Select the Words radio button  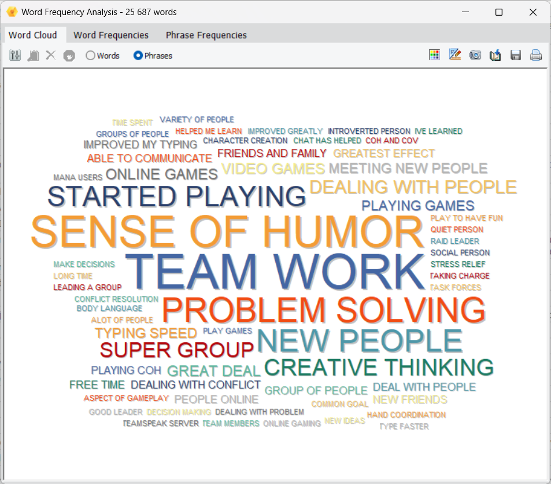(x=90, y=56)
